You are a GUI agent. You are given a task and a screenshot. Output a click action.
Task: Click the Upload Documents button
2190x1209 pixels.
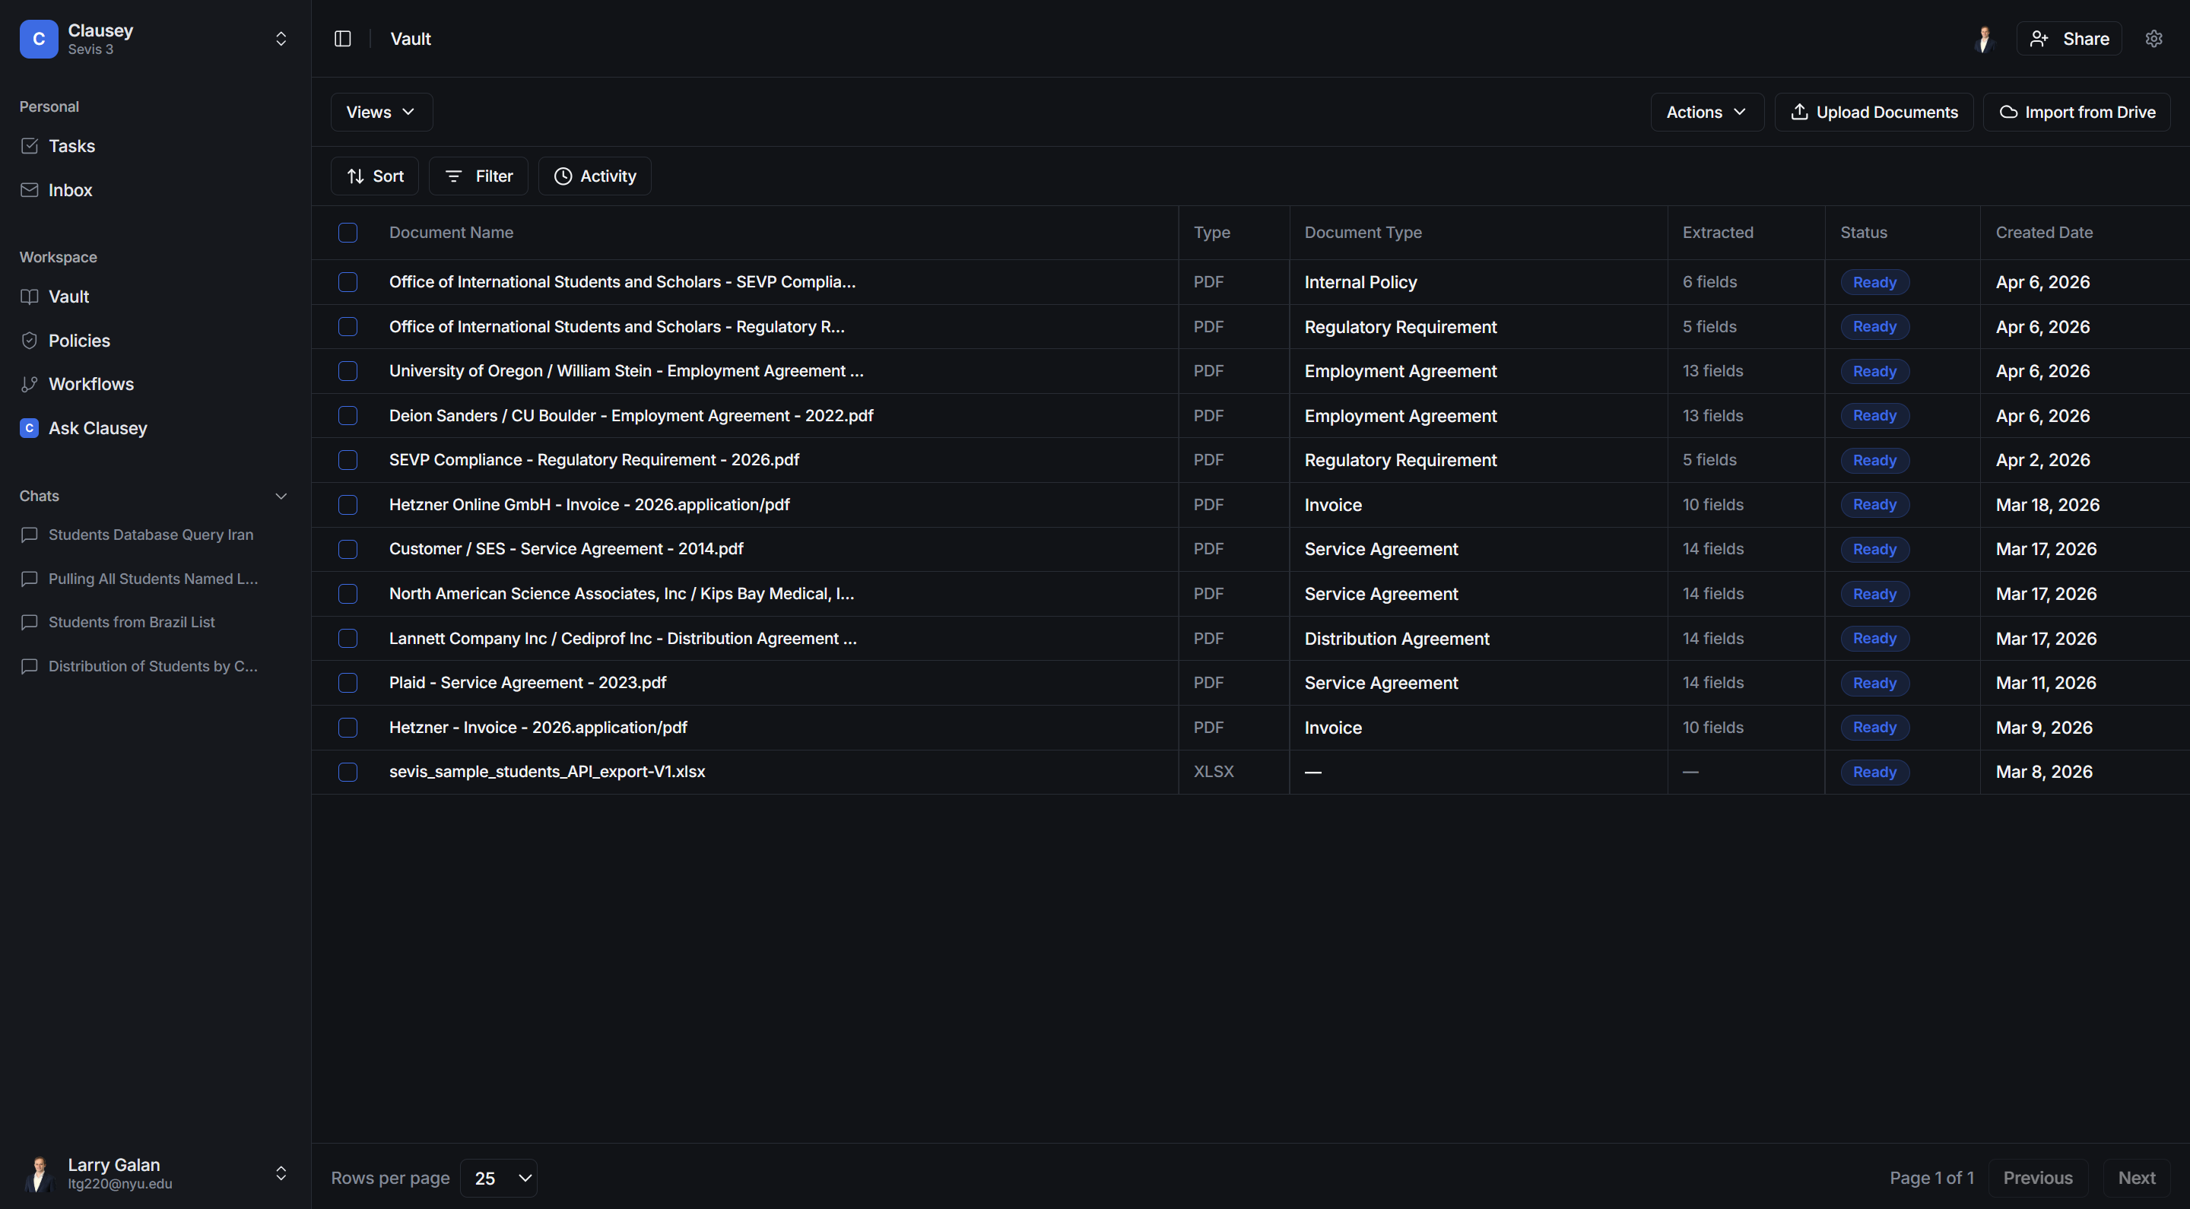click(1874, 111)
